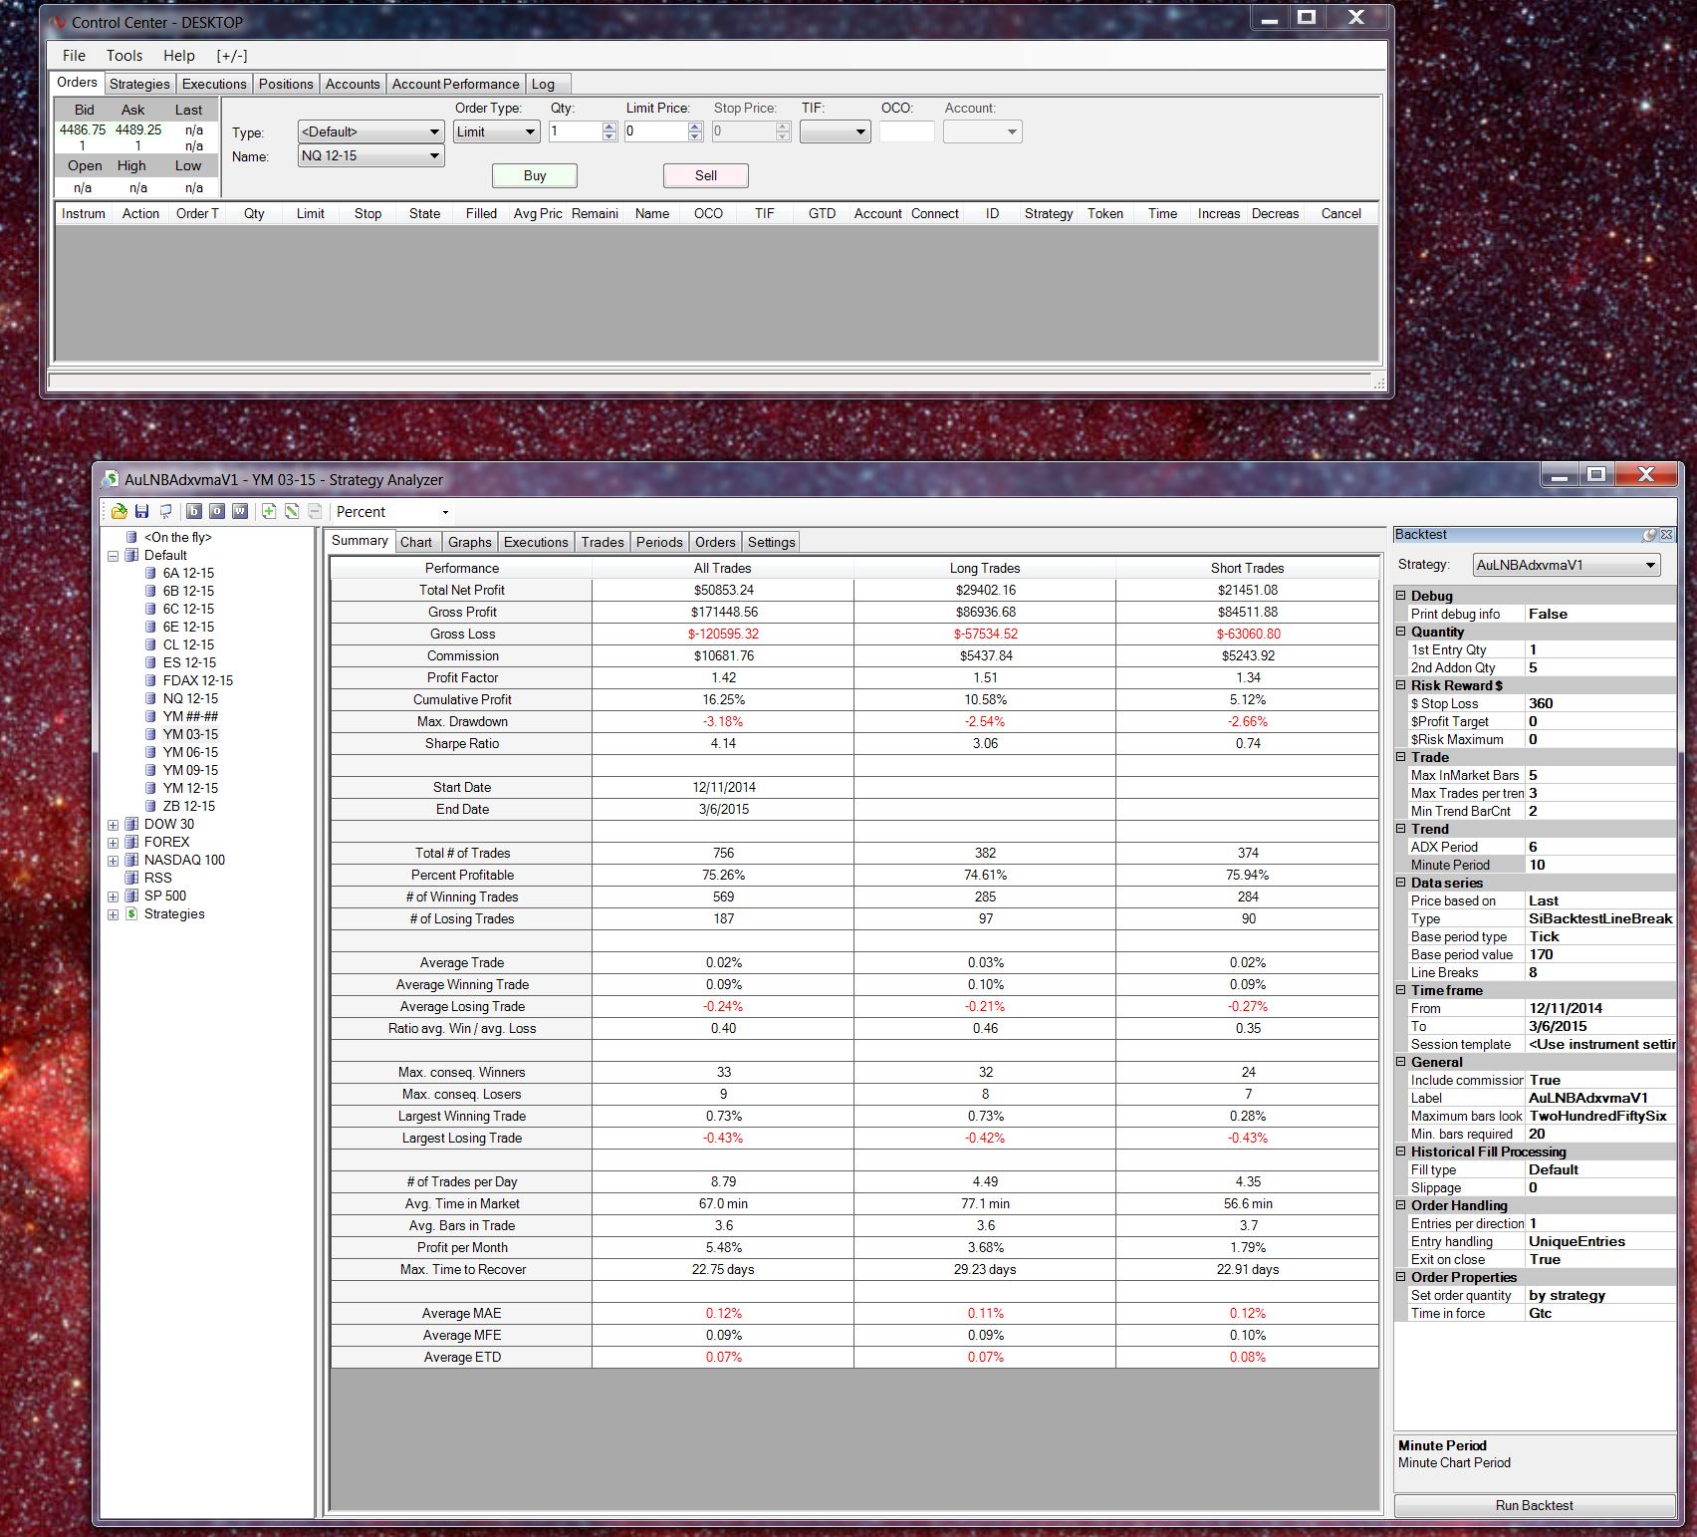Viewport: 1697px width, 1537px height.
Task: Click the Limit Price input field
Action: (x=656, y=131)
